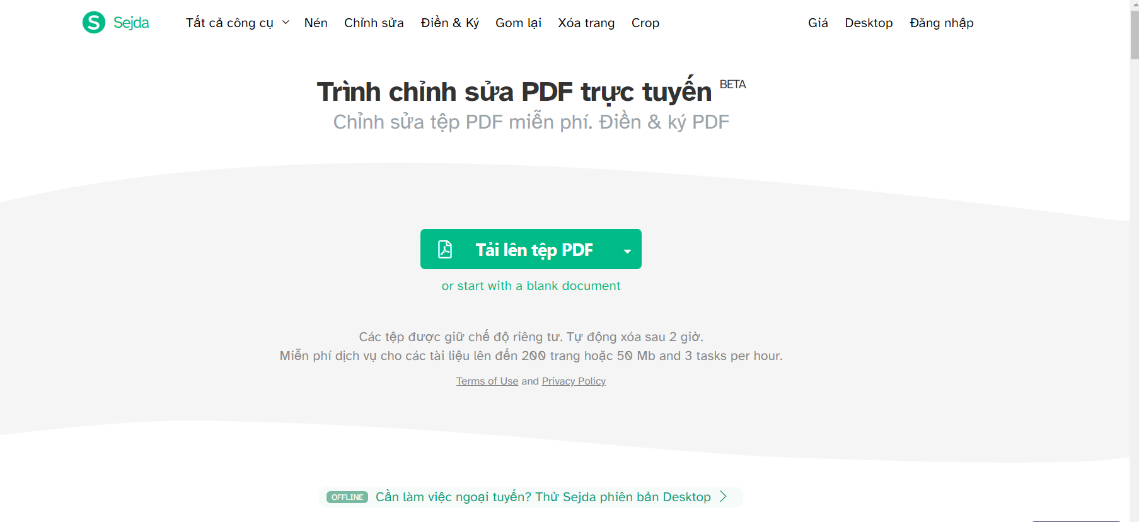Open the Desktop page link
The image size is (1139, 522).
869,23
